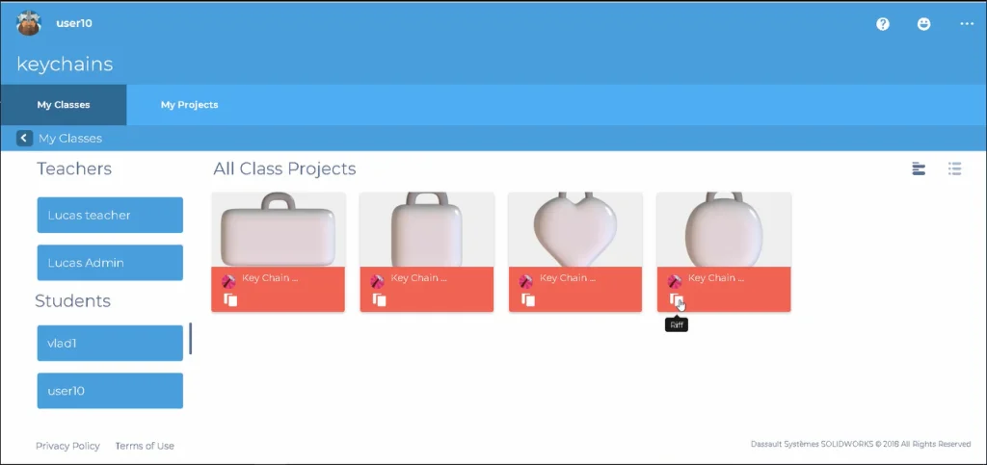
Task: Switch to card grid view icon
Action: [x=919, y=169]
